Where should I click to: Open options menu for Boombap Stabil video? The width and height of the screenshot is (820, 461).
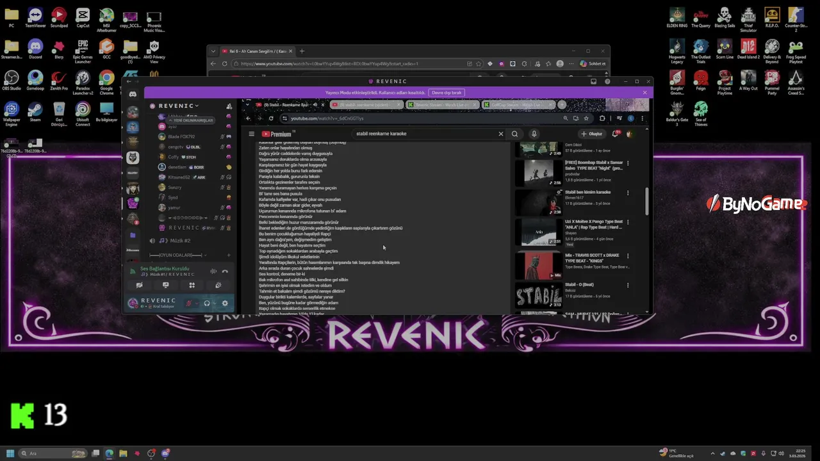pyautogui.click(x=628, y=163)
